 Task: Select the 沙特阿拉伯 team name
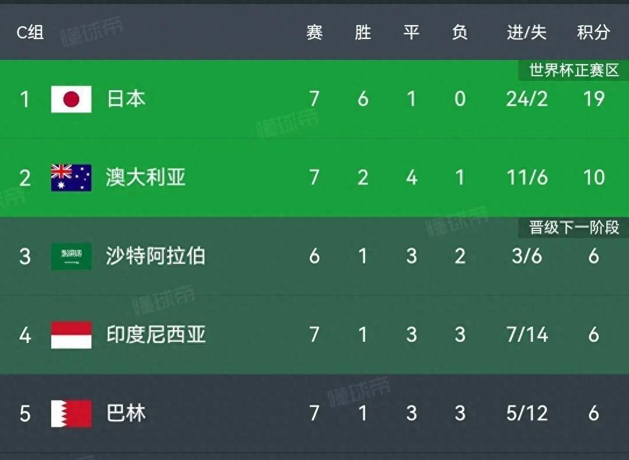[156, 256]
